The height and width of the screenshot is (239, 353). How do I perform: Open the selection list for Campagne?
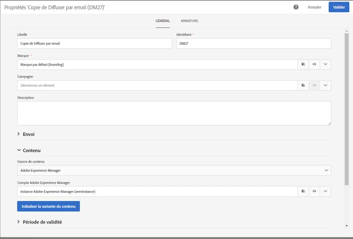[x=303, y=85]
